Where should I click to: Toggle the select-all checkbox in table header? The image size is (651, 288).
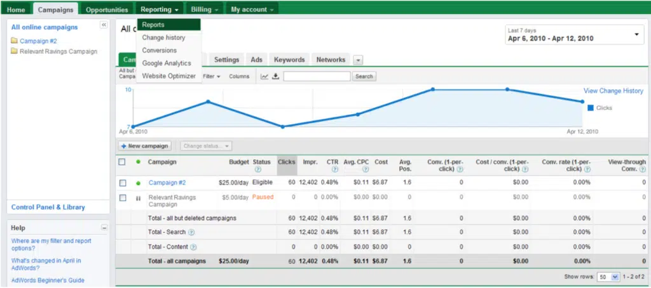tap(122, 162)
